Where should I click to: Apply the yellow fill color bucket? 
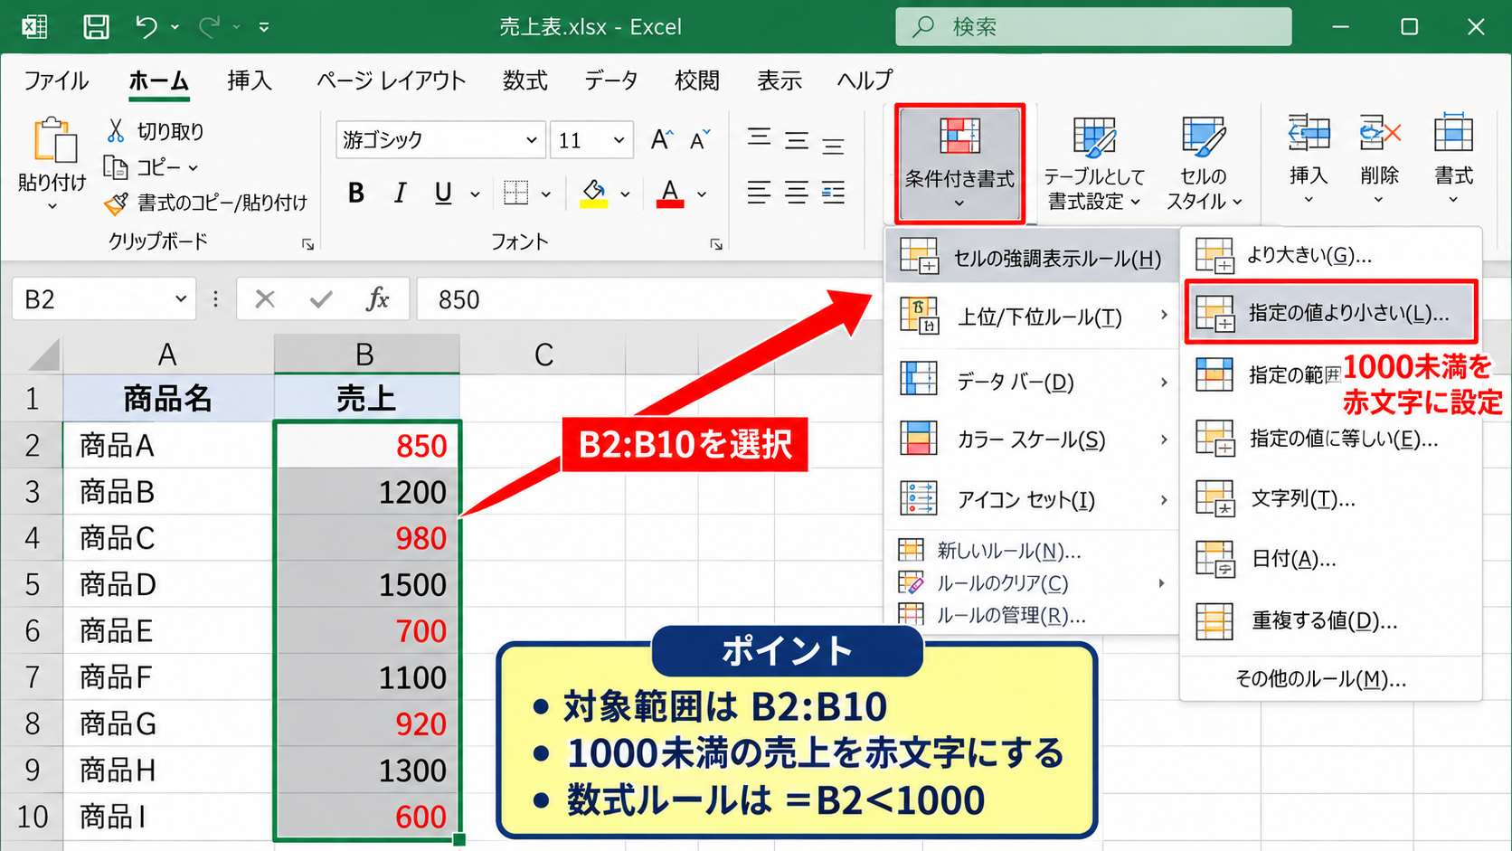click(x=593, y=193)
